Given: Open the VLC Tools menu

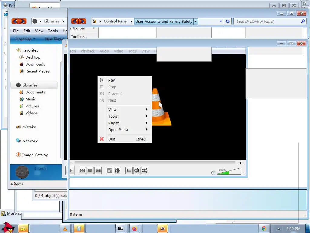Looking at the screenshot, I should [x=132, y=51].
